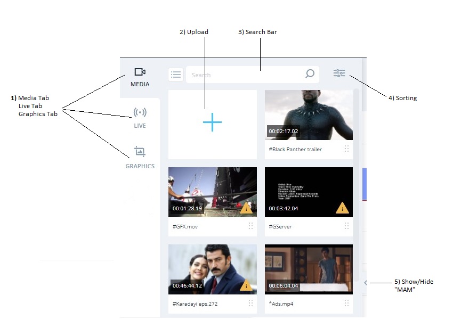
Task: Open the Live tab
Action: click(140, 117)
